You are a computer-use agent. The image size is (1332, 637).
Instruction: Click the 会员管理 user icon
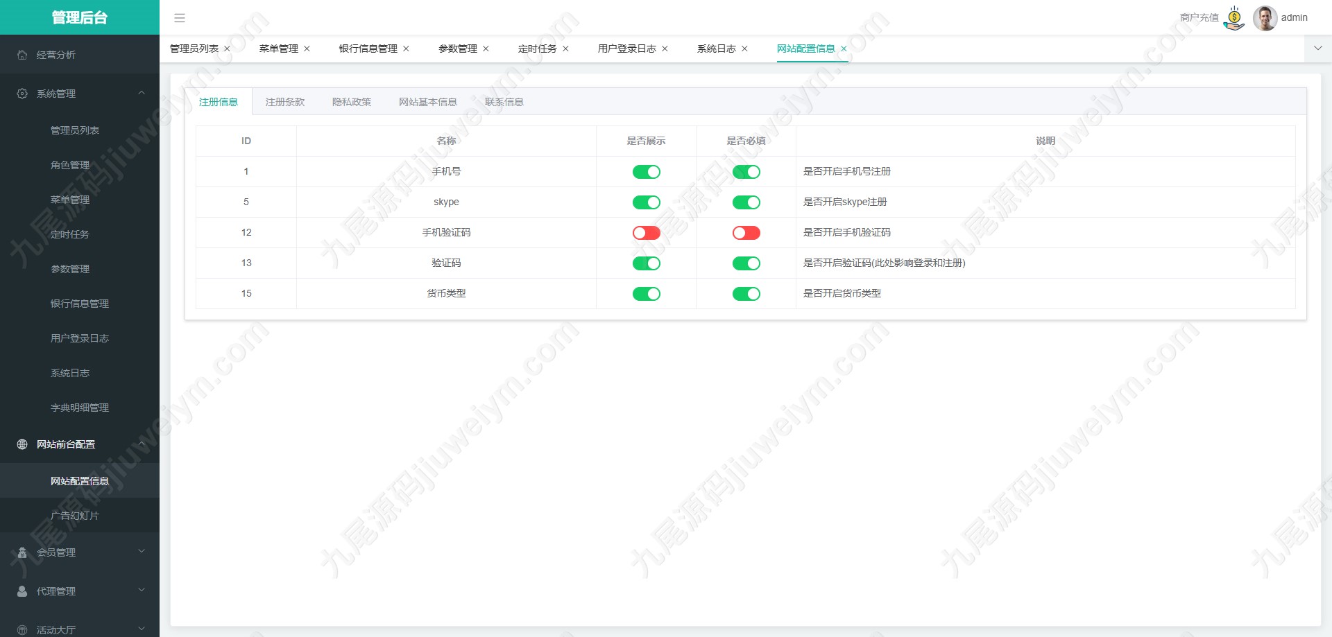(22, 552)
